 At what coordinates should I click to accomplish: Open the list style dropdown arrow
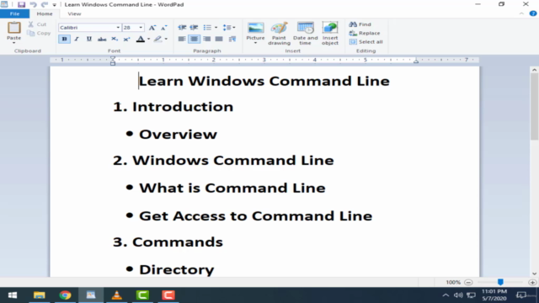tap(216, 28)
